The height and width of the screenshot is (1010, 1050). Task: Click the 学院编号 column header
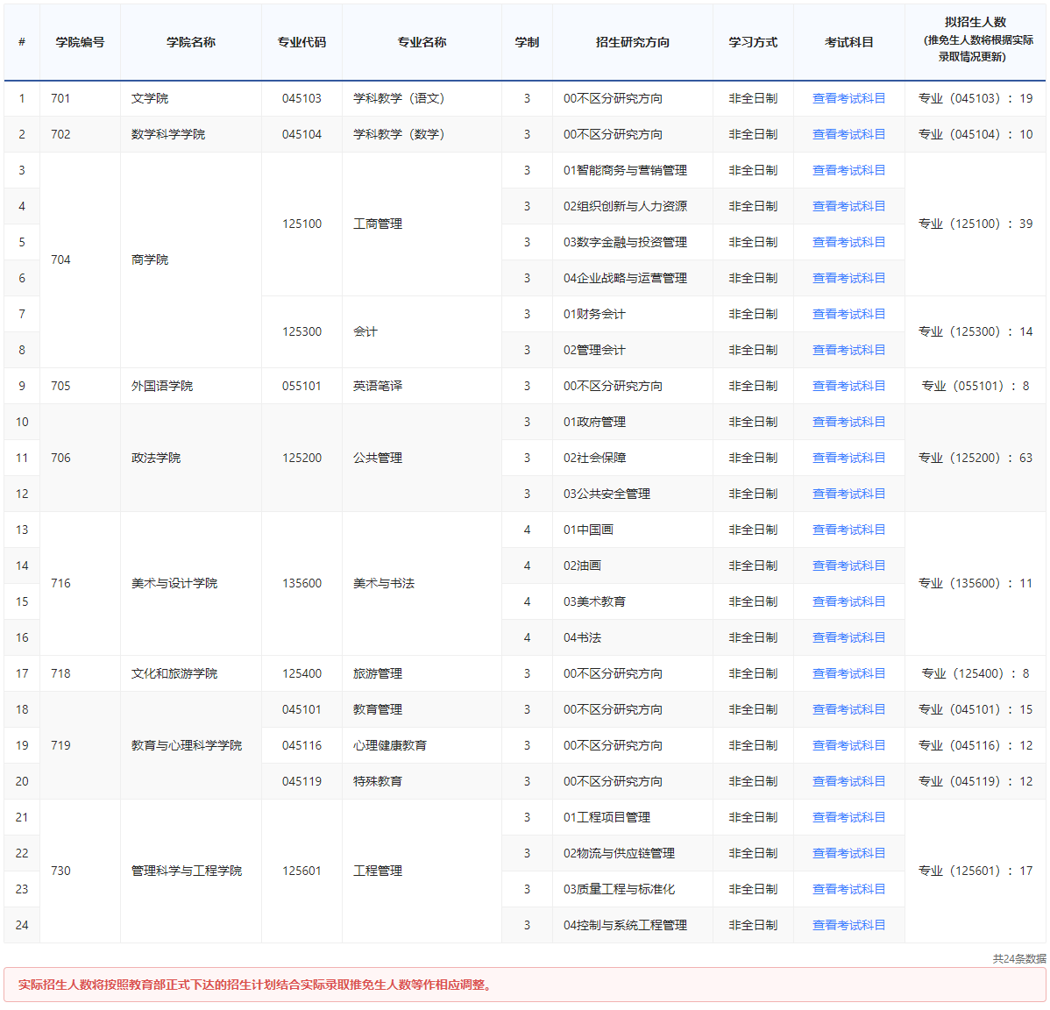80,42
